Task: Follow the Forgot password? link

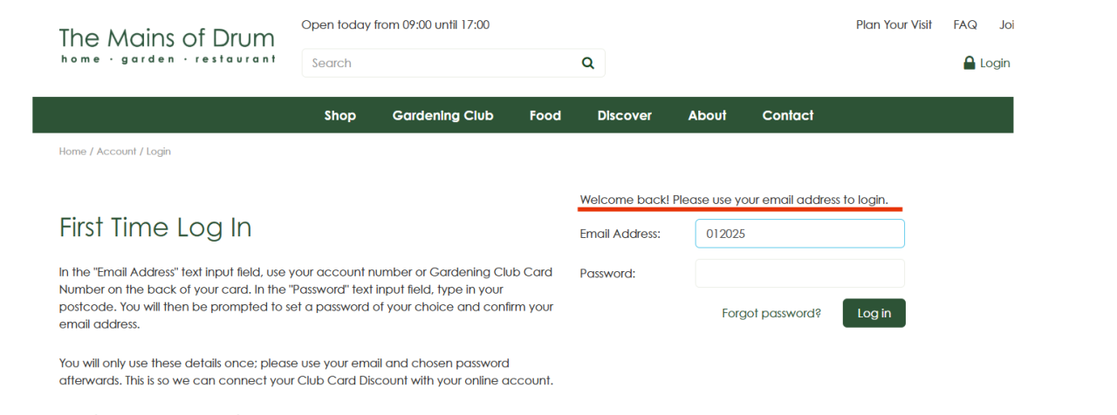Action: (771, 313)
